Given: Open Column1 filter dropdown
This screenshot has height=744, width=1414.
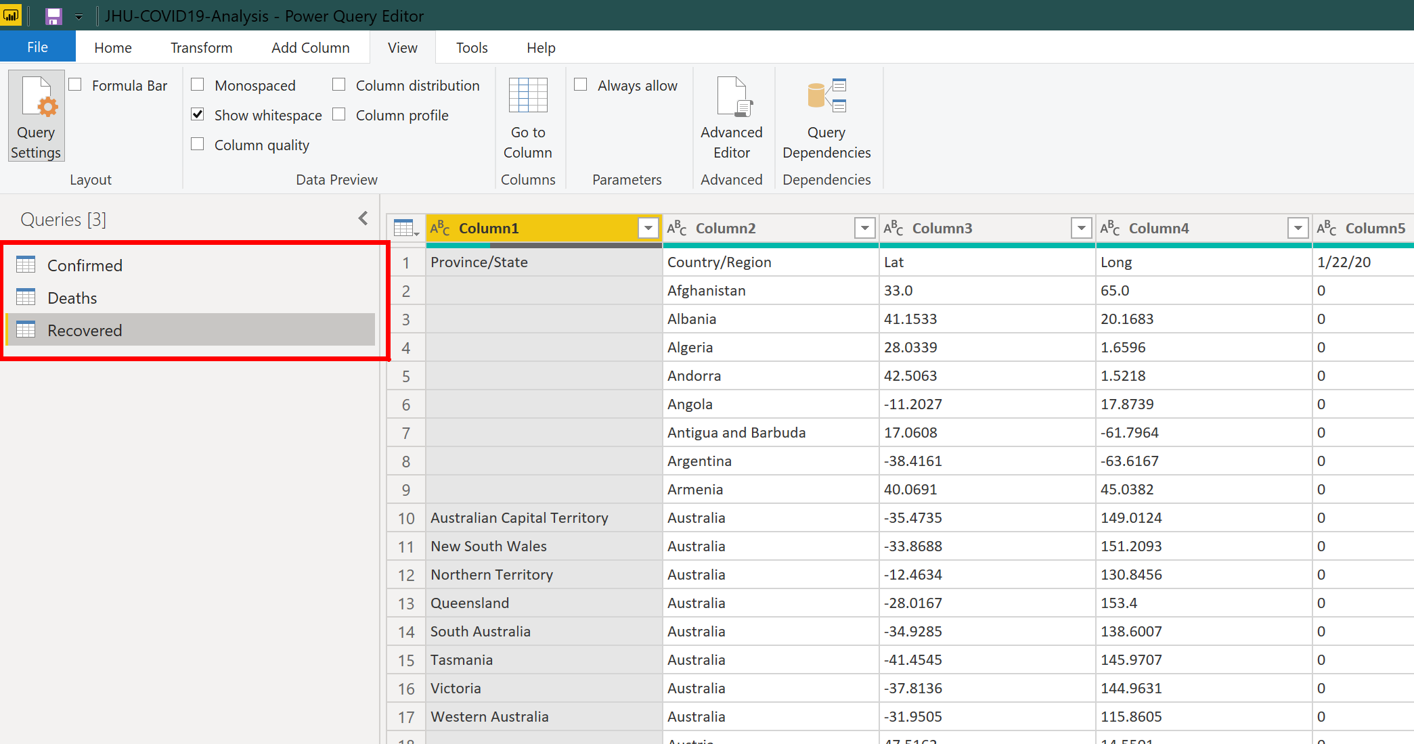Looking at the screenshot, I should (x=648, y=229).
